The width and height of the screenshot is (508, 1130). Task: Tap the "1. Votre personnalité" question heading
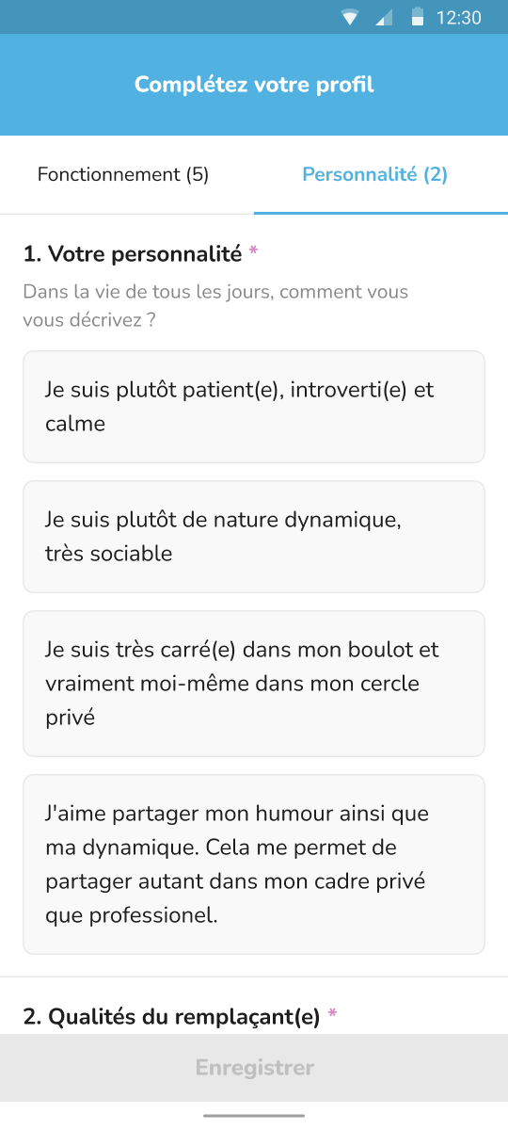click(133, 253)
